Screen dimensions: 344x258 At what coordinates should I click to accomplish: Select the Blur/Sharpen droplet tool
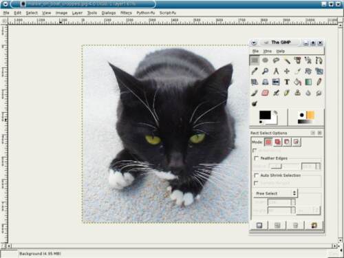pyautogui.click(x=308, y=93)
